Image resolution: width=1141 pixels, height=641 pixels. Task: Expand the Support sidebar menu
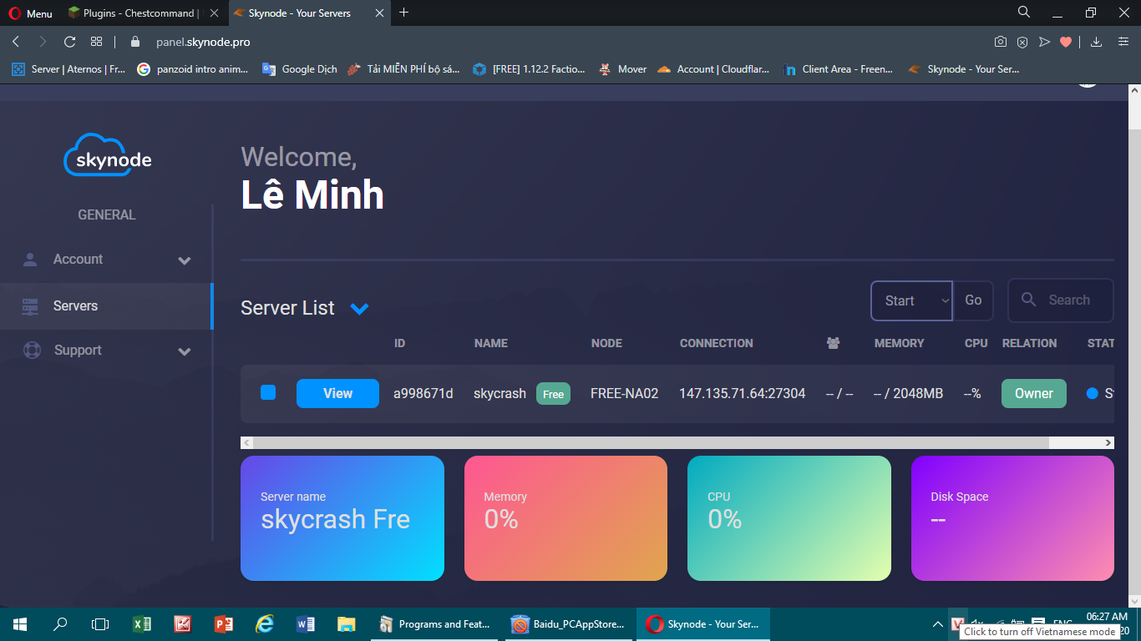106,351
